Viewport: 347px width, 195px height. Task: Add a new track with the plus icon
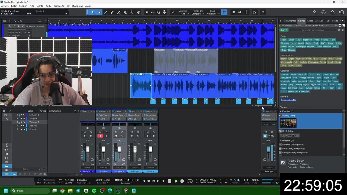(45, 21)
